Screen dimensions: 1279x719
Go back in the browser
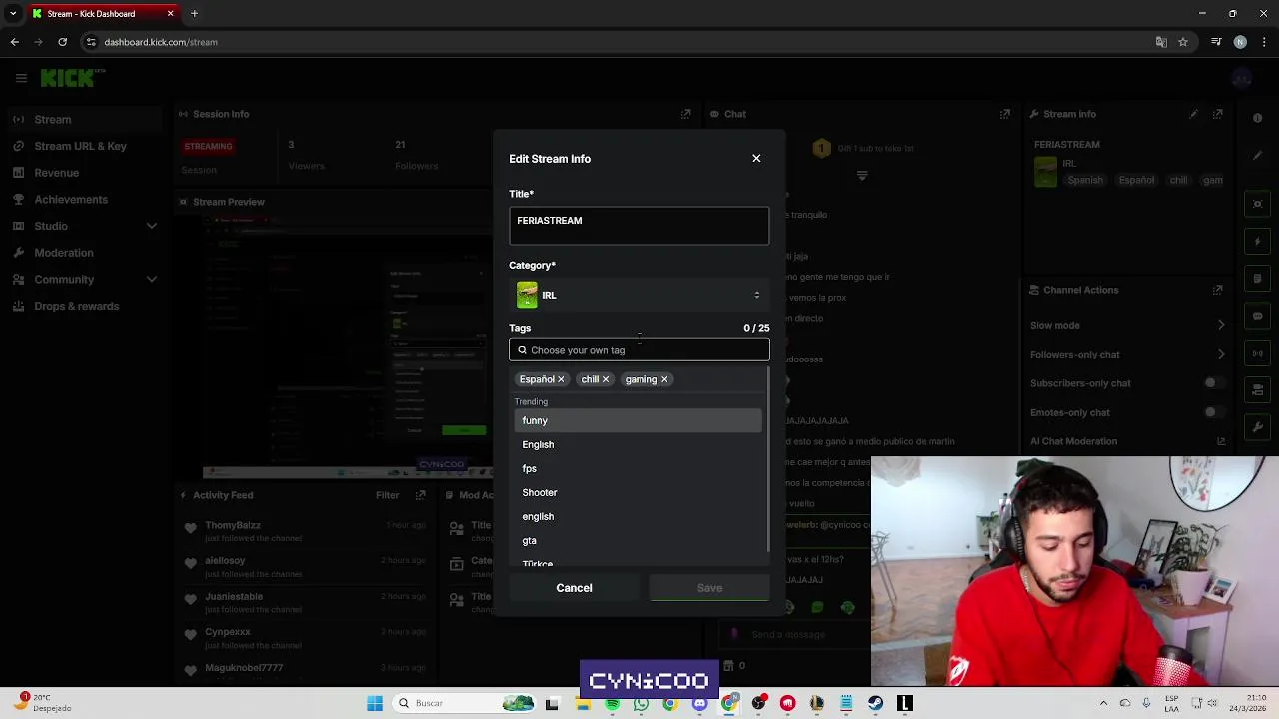click(14, 42)
